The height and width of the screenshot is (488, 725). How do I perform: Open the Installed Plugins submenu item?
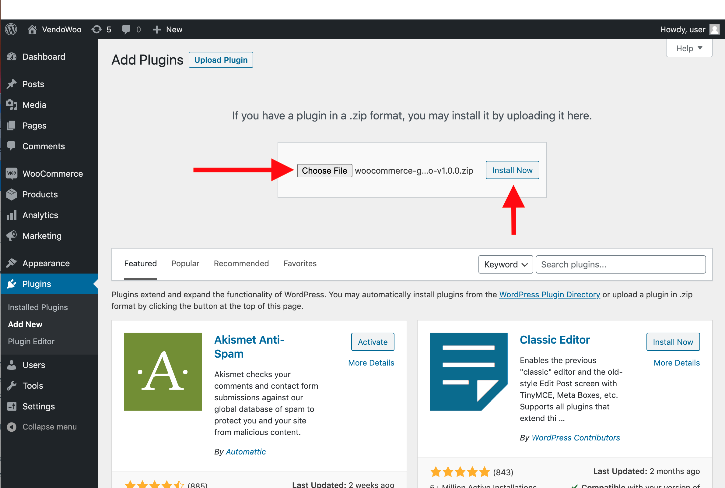pyautogui.click(x=38, y=307)
